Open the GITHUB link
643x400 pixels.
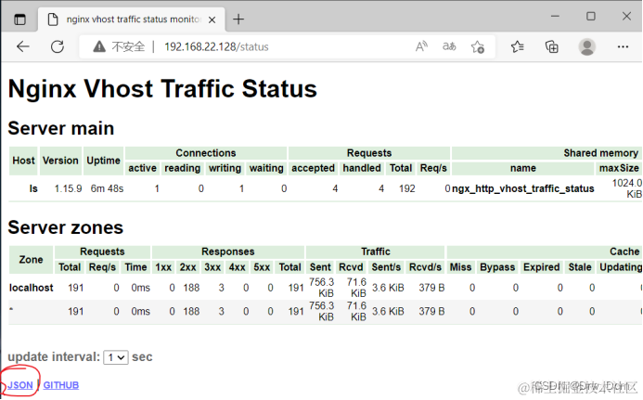pyautogui.click(x=61, y=385)
